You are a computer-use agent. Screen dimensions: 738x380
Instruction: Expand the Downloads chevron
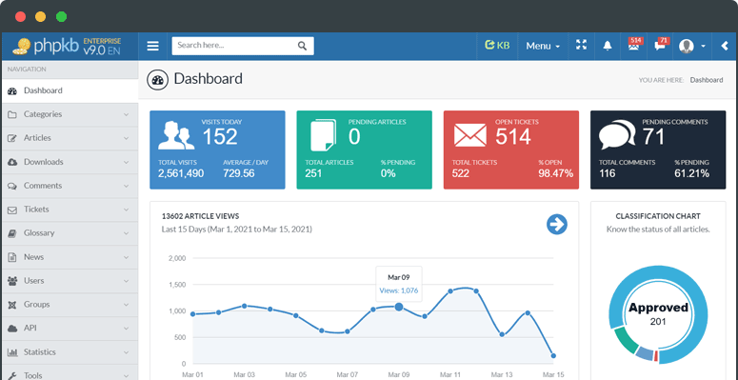(126, 162)
